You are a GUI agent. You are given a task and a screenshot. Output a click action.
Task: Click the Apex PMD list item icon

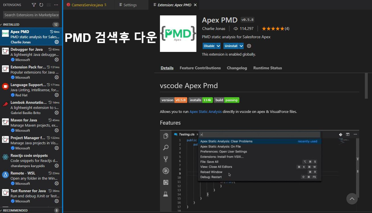(x=5, y=33)
